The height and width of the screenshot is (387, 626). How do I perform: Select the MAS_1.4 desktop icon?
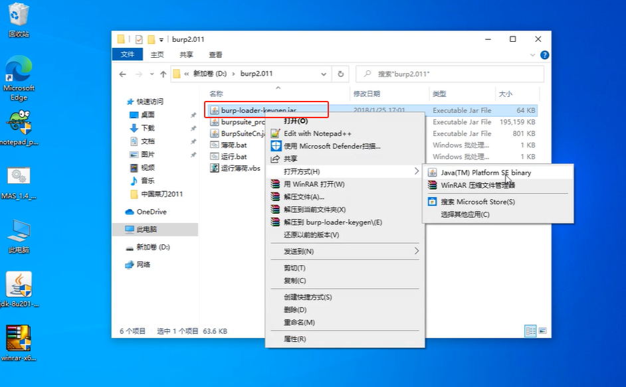coord(19,183)
